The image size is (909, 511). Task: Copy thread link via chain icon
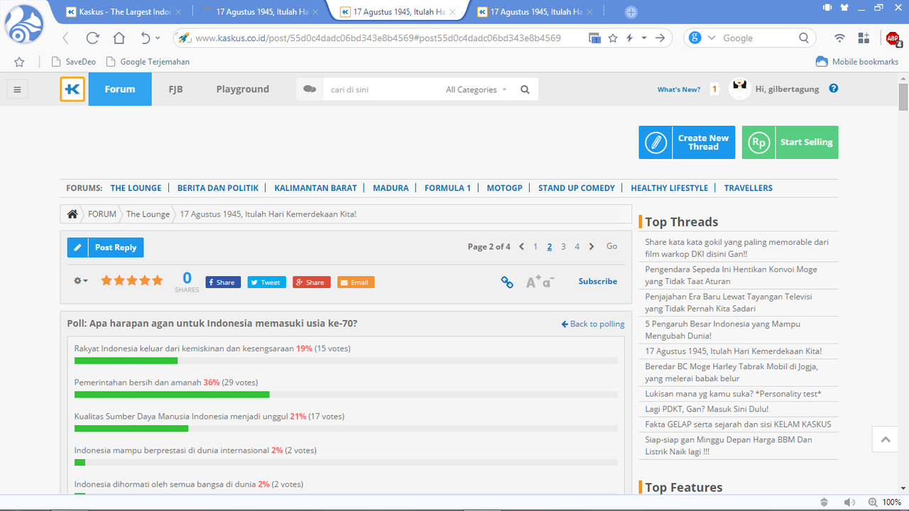507,282
